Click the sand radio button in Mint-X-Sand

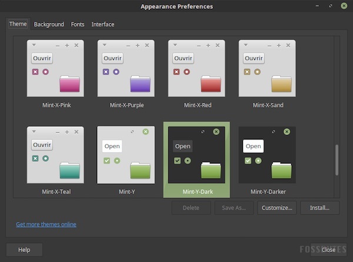257,72
